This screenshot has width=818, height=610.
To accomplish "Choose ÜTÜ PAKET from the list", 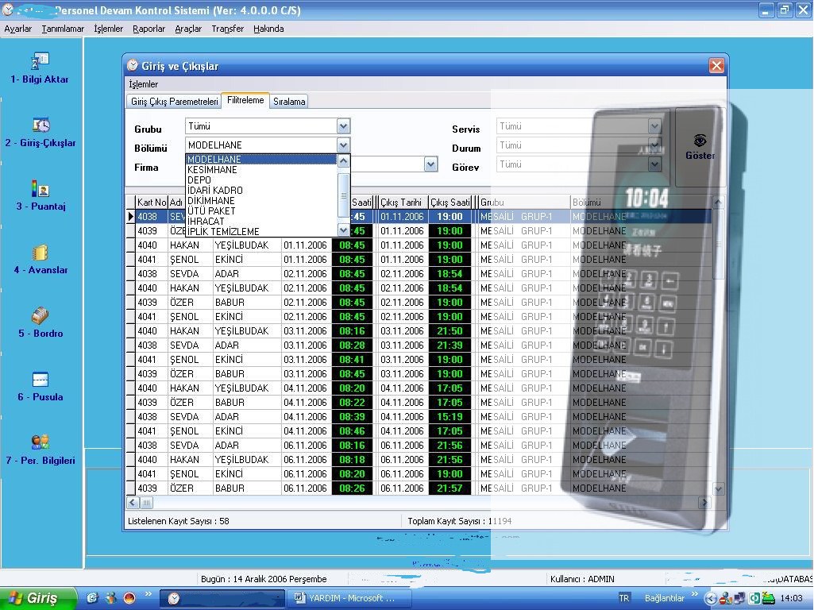I will click(261, 210).
